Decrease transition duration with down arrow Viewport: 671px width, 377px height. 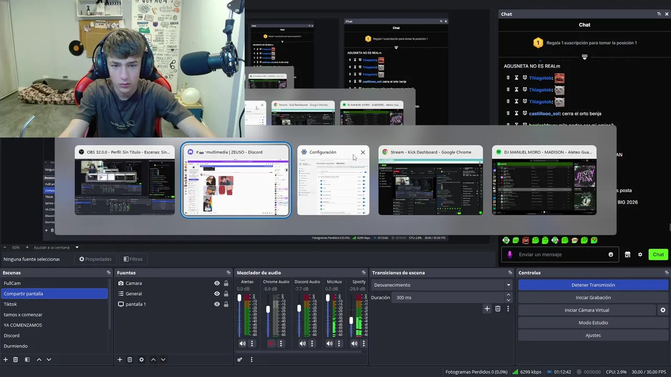pyautogui.click(x=508, y=300)
